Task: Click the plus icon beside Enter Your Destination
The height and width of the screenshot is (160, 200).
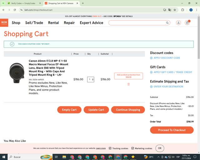Action: pos(151,87)
